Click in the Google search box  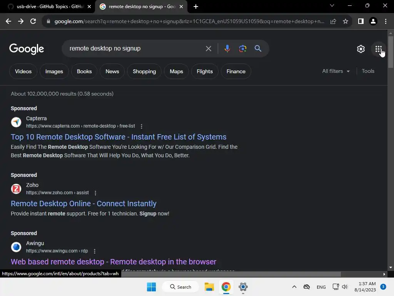click(136, 48)
